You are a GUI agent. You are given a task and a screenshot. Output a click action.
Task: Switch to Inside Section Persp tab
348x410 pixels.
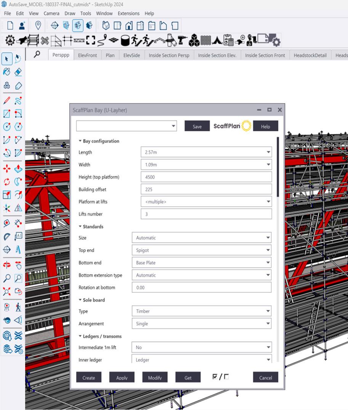click(x=169, y=55)
